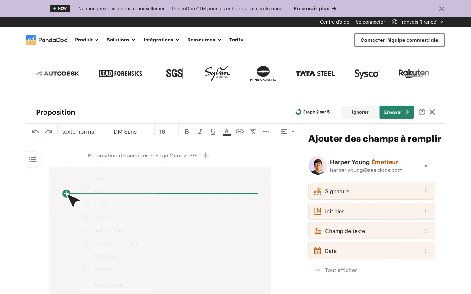Select the Initiales field
Viewport: 471px width, 294px height.
click(x=372, y=211)
